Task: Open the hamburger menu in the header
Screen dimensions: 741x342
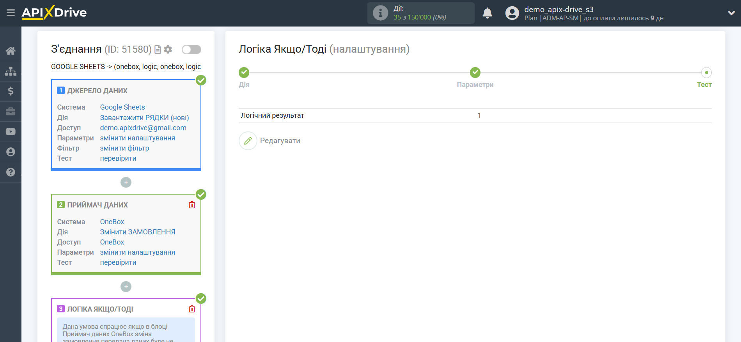Action: pos(11,13)
